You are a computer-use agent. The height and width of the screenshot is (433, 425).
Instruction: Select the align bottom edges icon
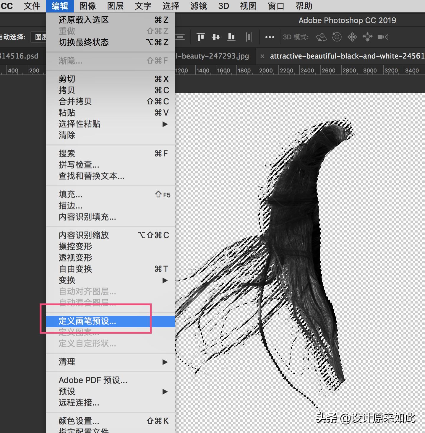[x=231, y=37]
